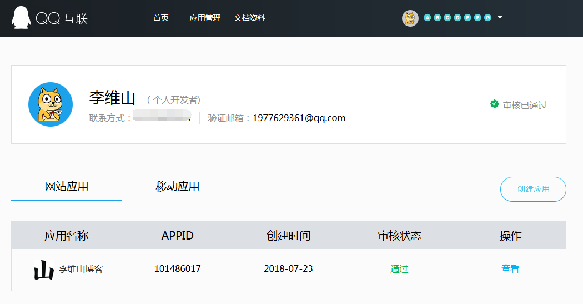Click the APPID value 101486017
Viewport: 583px width, 304px height.
(177, 269)
